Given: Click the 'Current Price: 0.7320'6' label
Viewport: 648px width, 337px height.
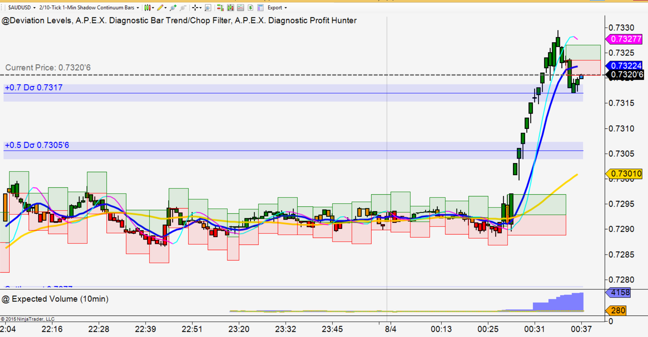Looking at the screenshot, I should [48, 68].
